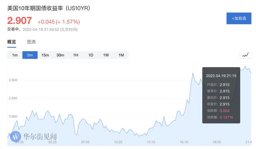The width and height of the screenshot is (256, 149).
Task: Select the 1m interval
Action: [x=15, y=55]
